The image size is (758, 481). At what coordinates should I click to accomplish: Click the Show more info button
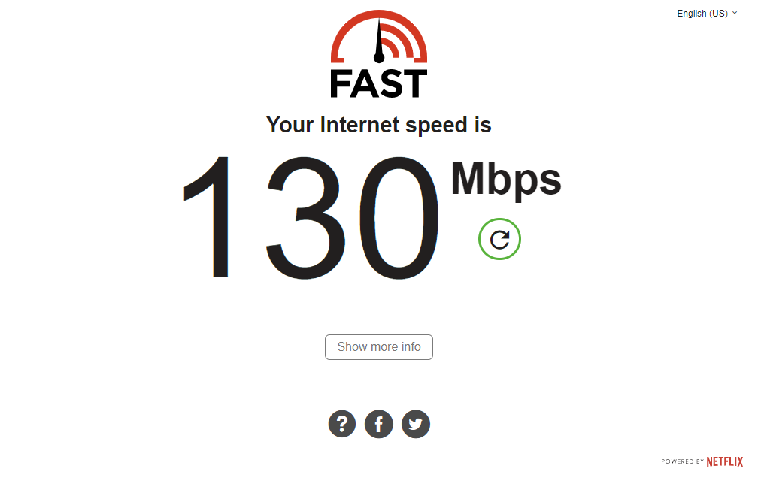click(379, 346)
